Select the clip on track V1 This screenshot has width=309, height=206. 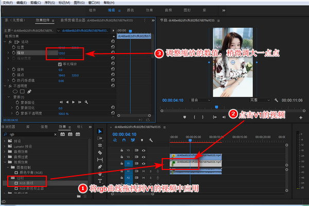pos(196,163)
